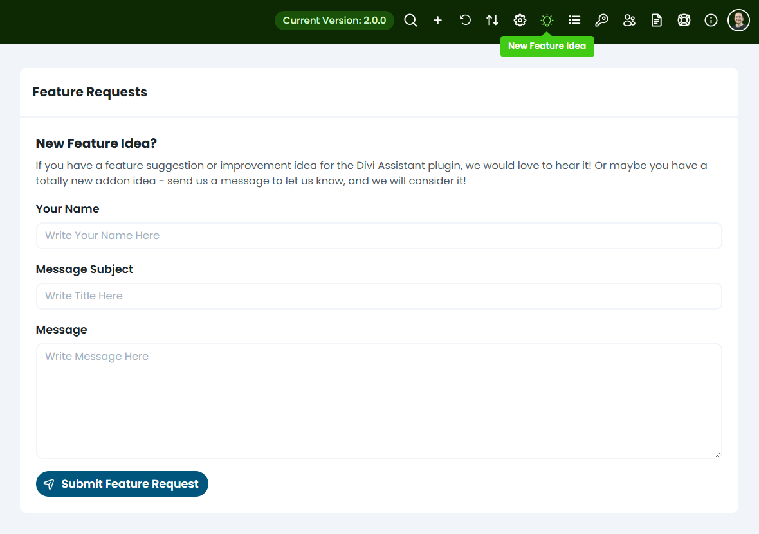759x534 pixels.
Task: Click the undo/reset arrow icon
Action: 465,21
